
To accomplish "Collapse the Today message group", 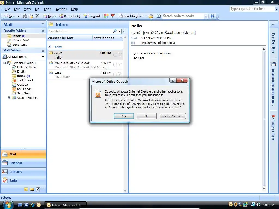I will click(x=50, y=47).
